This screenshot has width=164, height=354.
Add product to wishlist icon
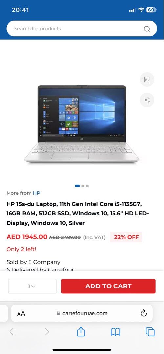coord(147,79)
